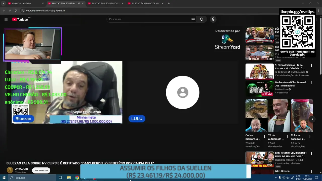The height and width of the screenshot is (181, 322).
Task: Switch to BLUEZAO É CHAMADO DE NPC tab
Action: pyautogui.click(x=145, y=4)
